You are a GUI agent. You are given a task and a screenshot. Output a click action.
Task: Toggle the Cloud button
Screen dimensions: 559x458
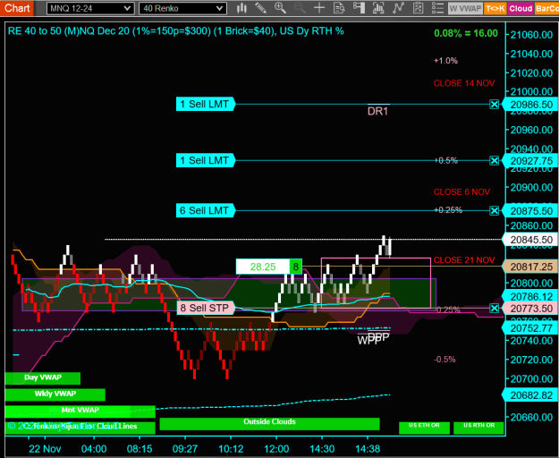tap(521, 9)
